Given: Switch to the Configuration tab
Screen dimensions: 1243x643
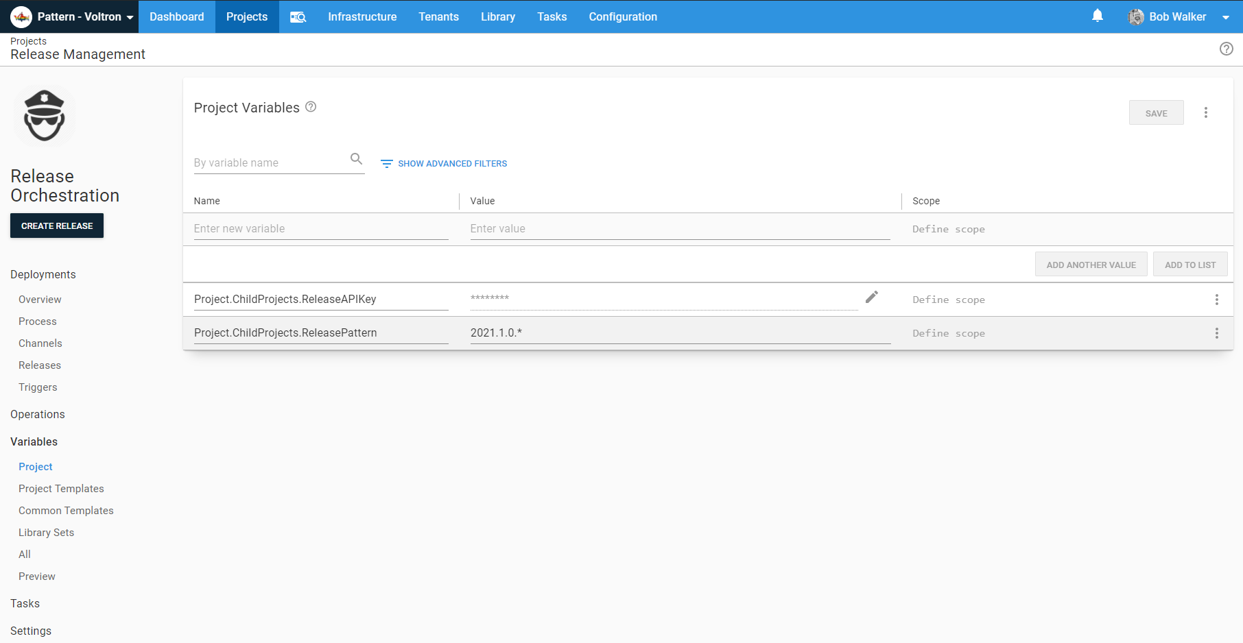Looking at the screenshot, I should [x=622, y=16].
